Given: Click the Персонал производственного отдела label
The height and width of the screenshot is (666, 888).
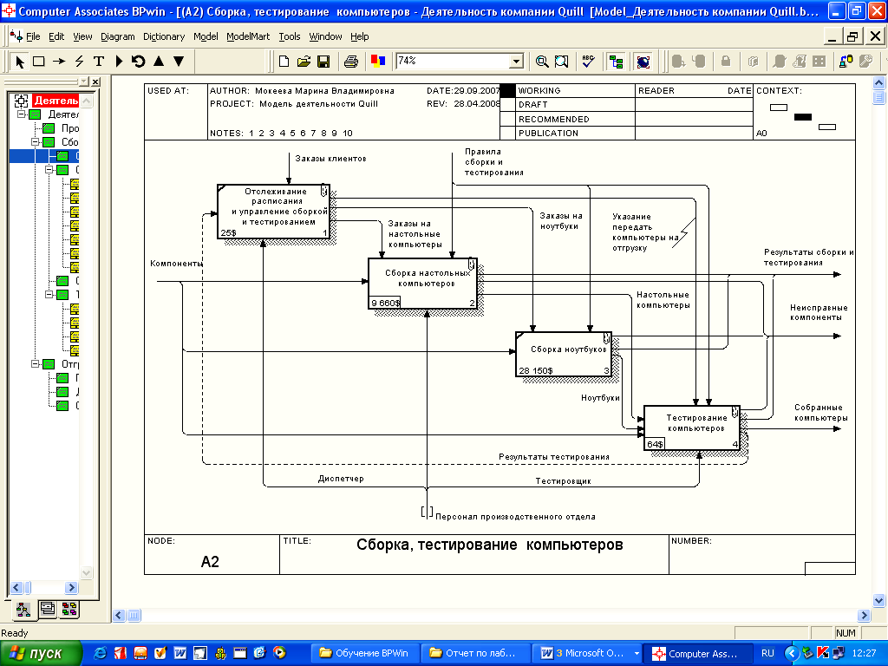Looking at the screenshot, I should click(515, 517).
